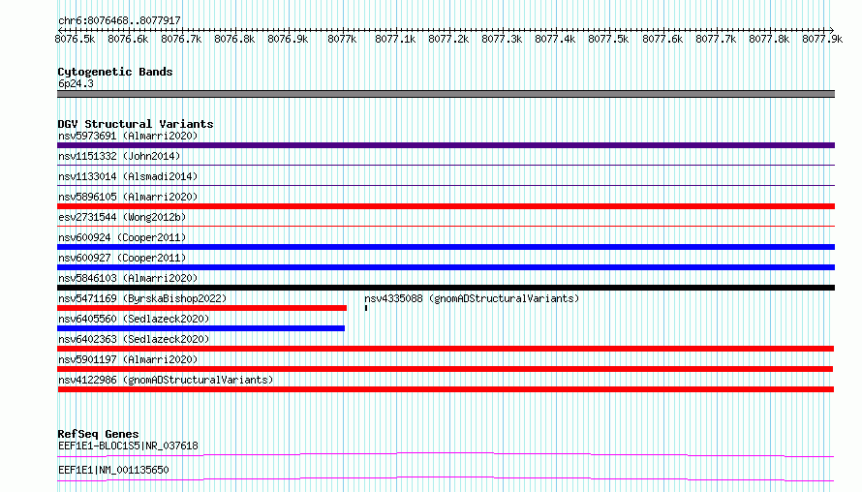Click the Cytogenetic Bands track title
The width and height of the screenshot is (862, 492).
(x=115, y=72)
